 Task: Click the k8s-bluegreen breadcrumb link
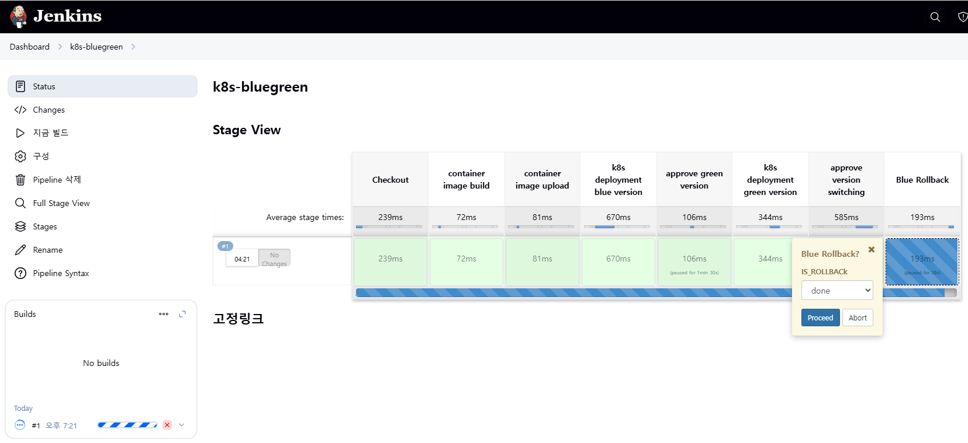click(x=96, y=47)
